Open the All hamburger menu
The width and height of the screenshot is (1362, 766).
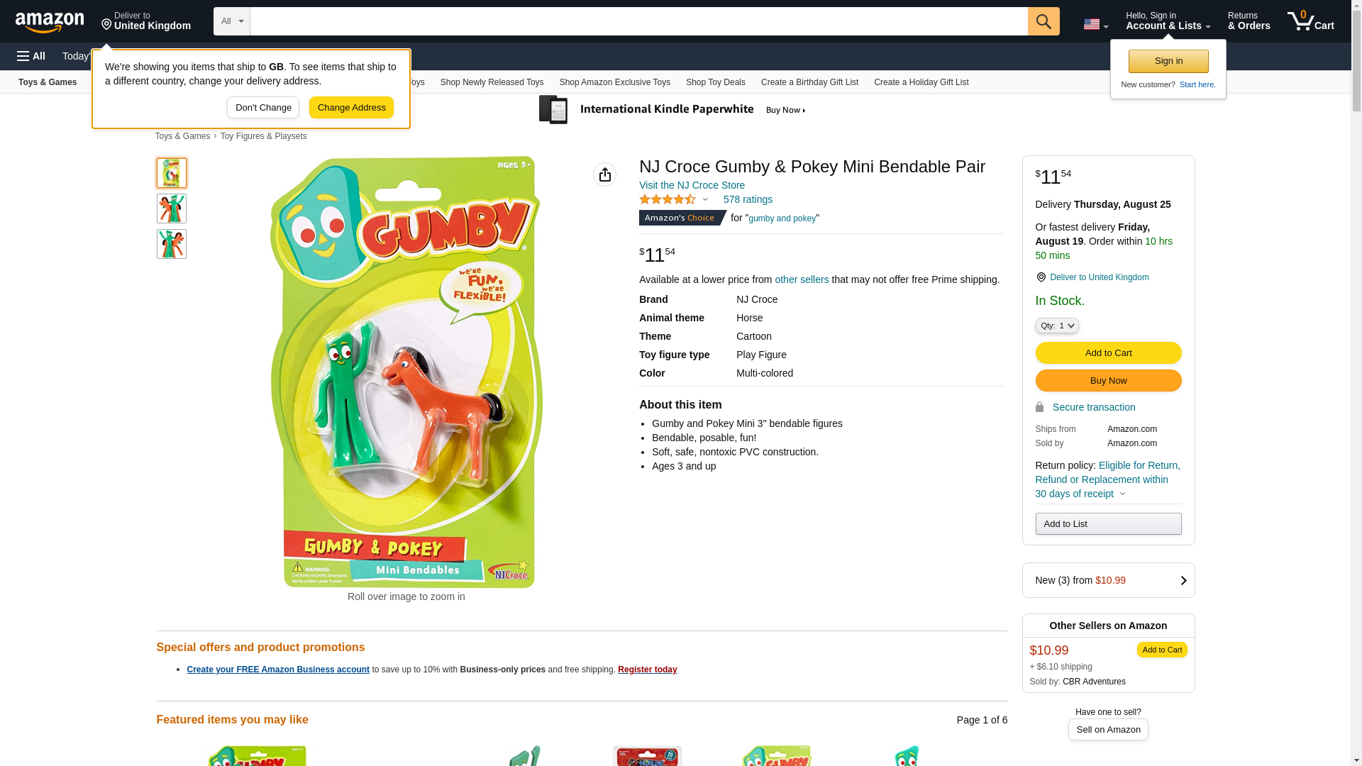point(31,56)
